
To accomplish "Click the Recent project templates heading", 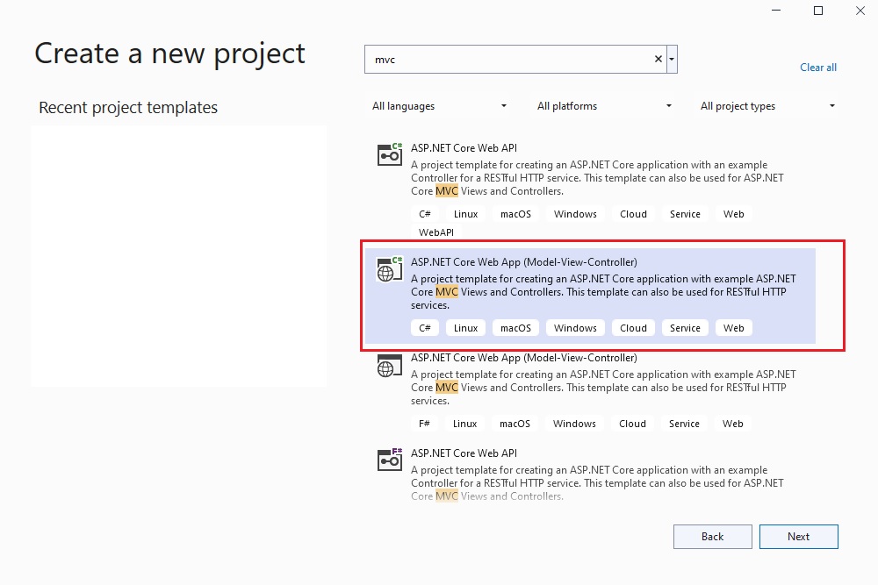I will click(128, 107).
